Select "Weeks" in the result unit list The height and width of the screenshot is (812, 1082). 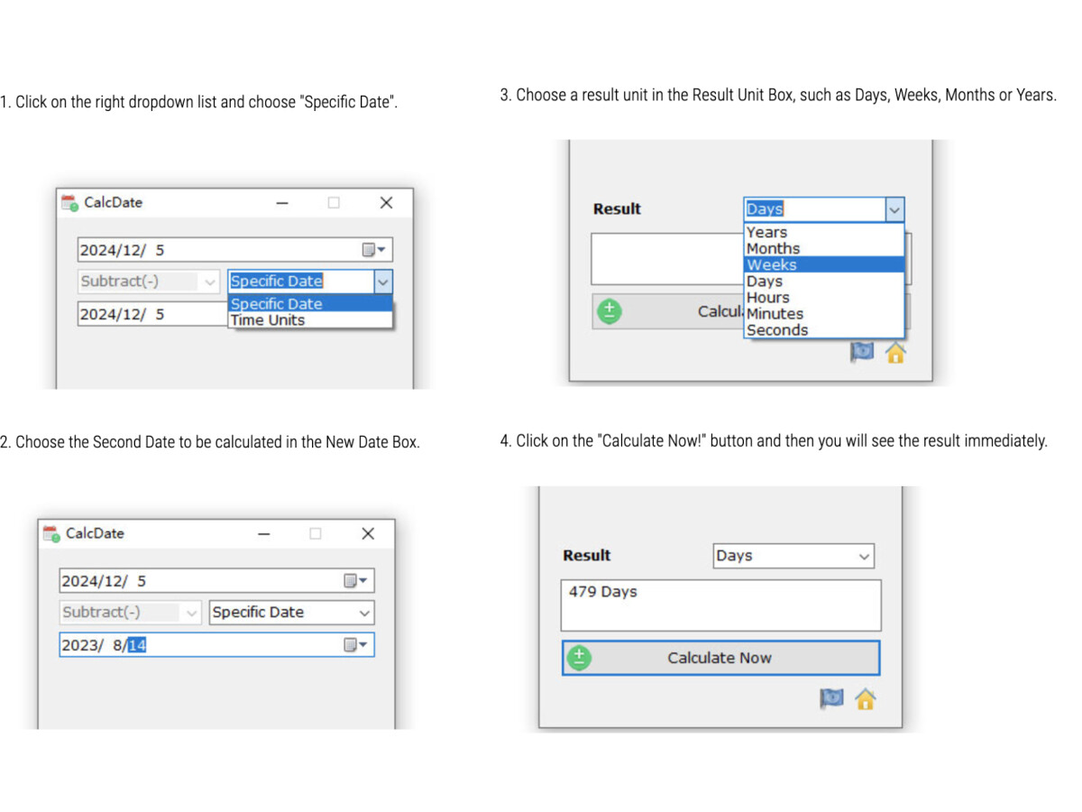click(x=771, y=264)
